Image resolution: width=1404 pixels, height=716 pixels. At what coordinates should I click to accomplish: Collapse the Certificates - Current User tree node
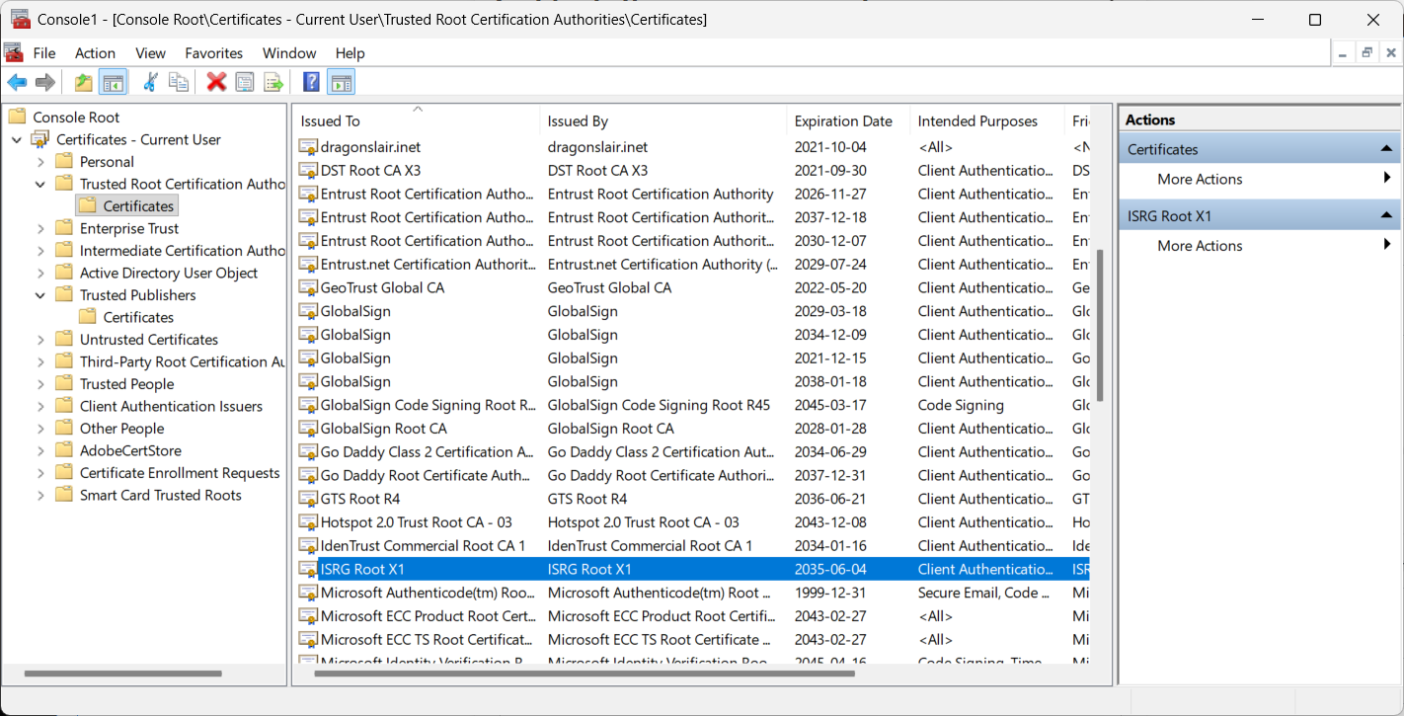pyautogui.click(x=17, y=140)
